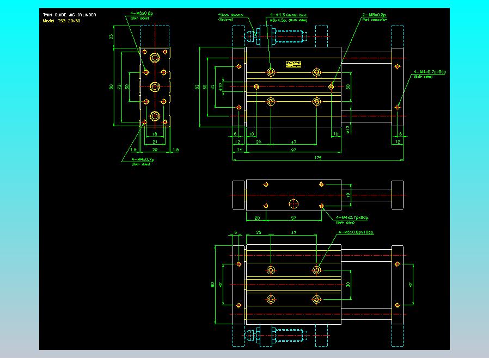The width and height of the screenshot is (489, 358).
Task: Select the 4-M4x0.7p label below end view
Action: point(142,162)
